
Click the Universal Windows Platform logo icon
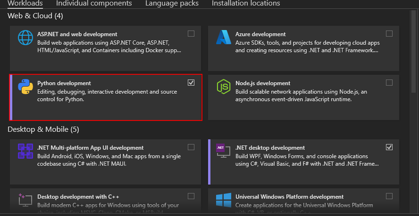point(223,200)
